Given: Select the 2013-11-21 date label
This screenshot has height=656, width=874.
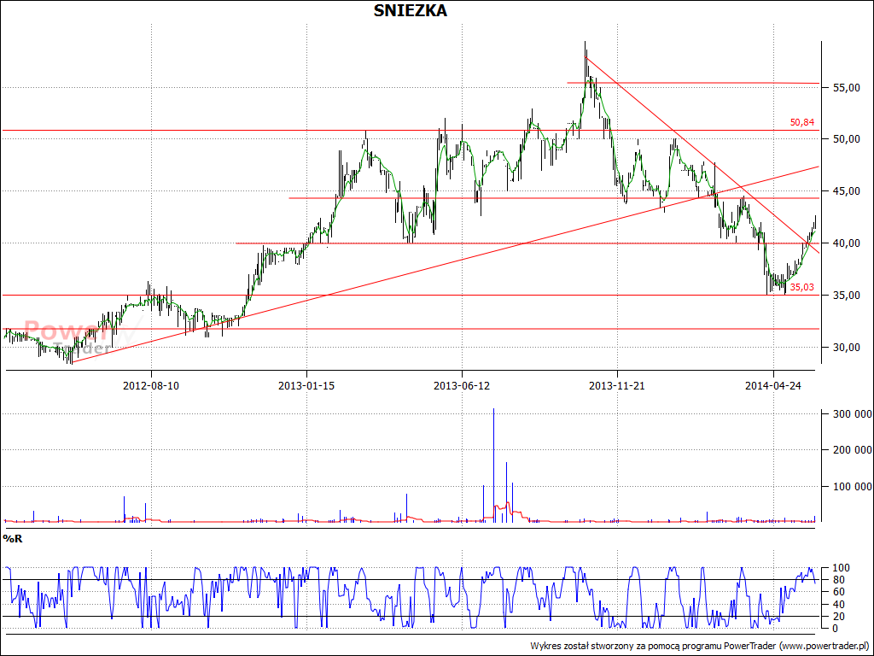Looking at the screenshot, I should coord(617,385).
